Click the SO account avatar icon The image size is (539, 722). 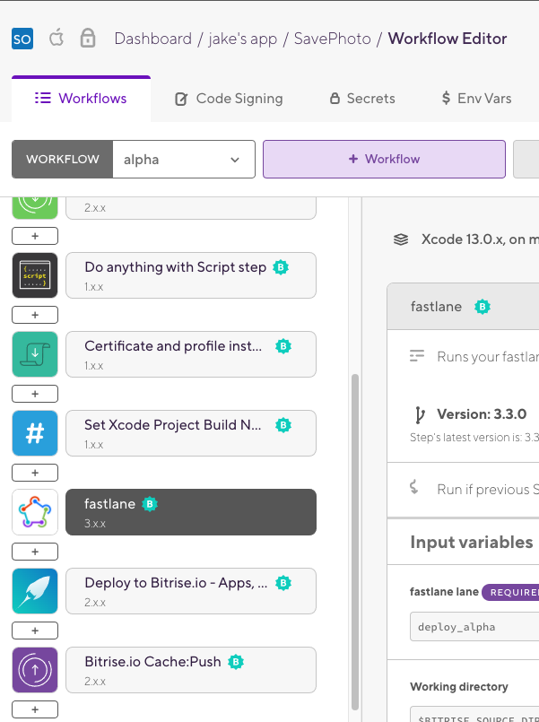point(22,39)
